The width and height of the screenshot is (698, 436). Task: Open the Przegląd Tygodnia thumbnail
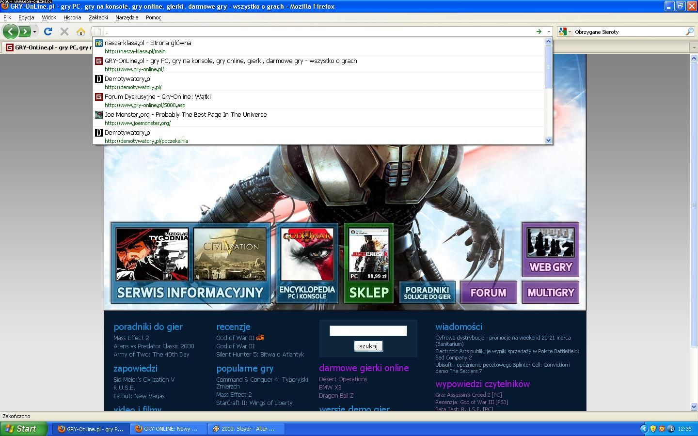pos(152,254)
